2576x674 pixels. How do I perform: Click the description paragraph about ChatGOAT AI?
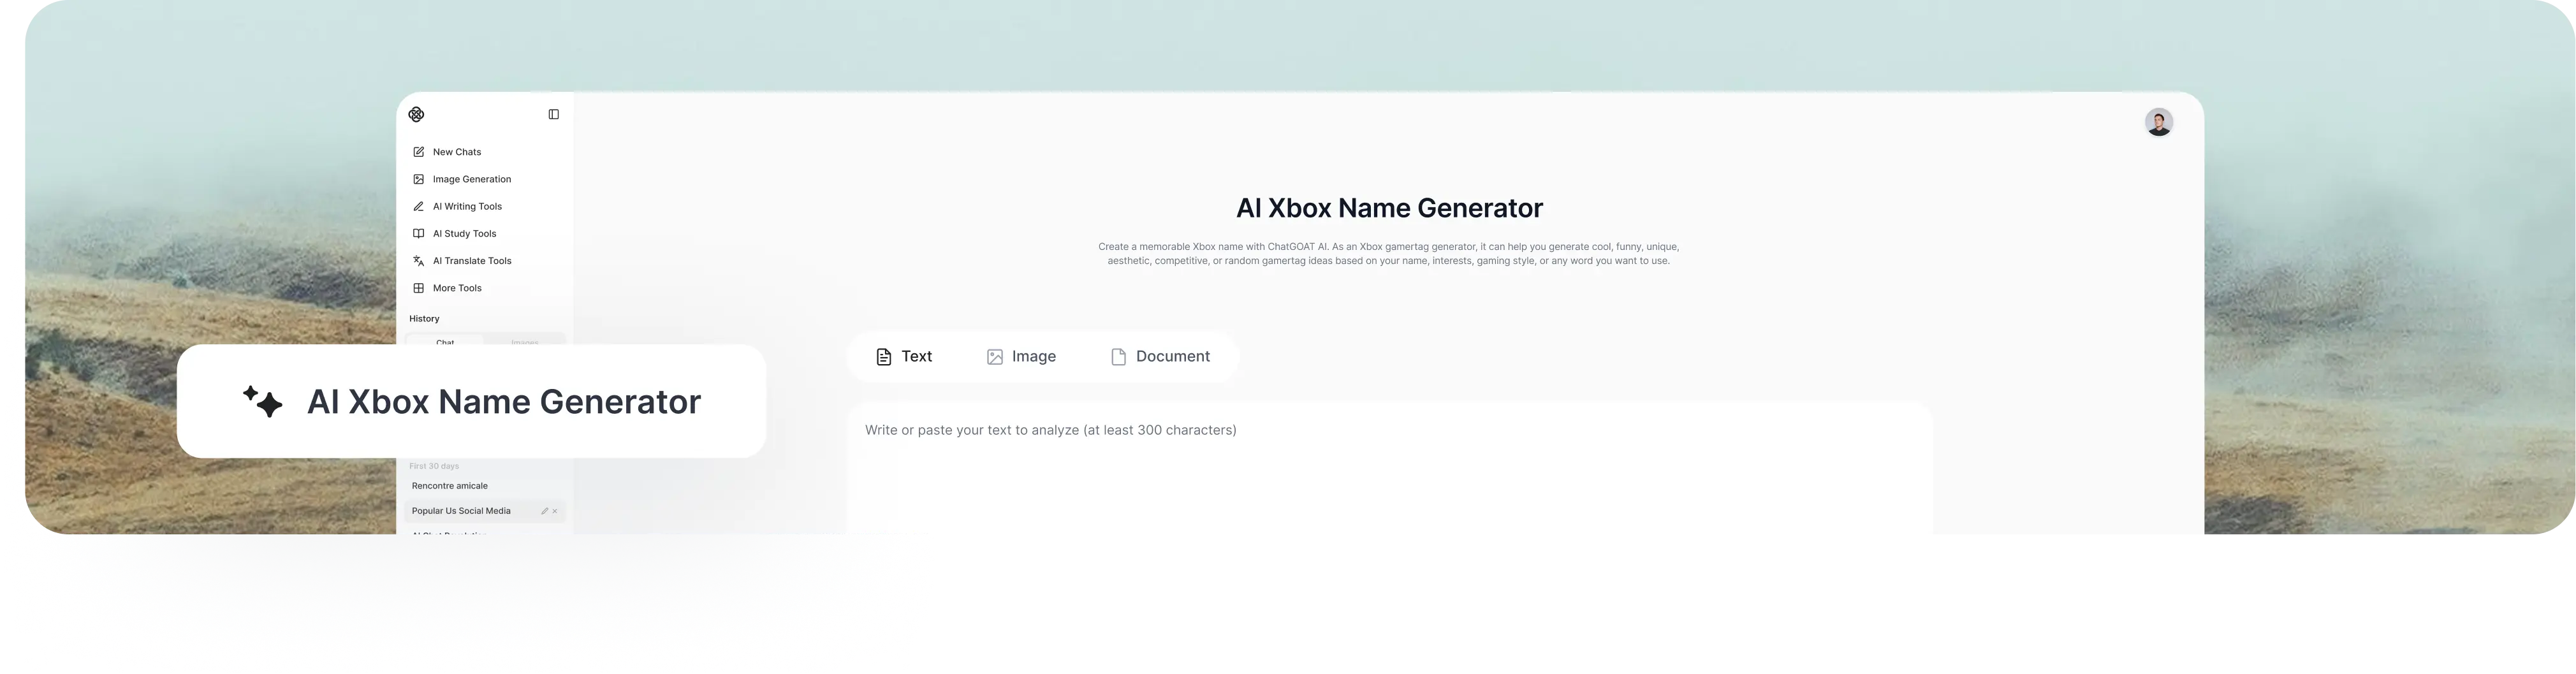click(1388, 253)
